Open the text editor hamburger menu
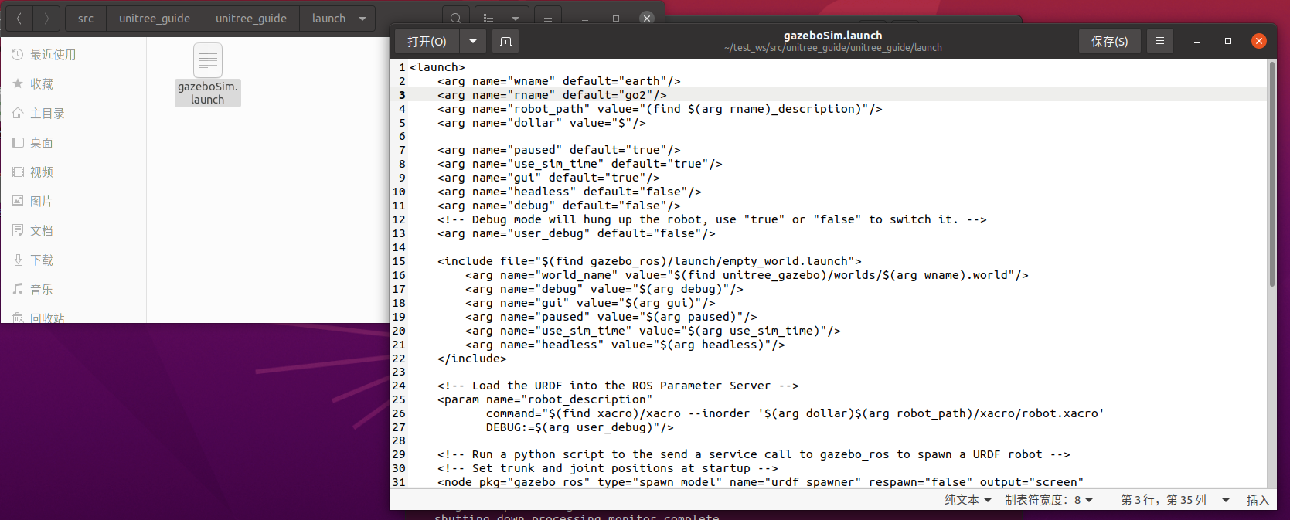This screenshot has width=1290, height=520. point(1159,42)
